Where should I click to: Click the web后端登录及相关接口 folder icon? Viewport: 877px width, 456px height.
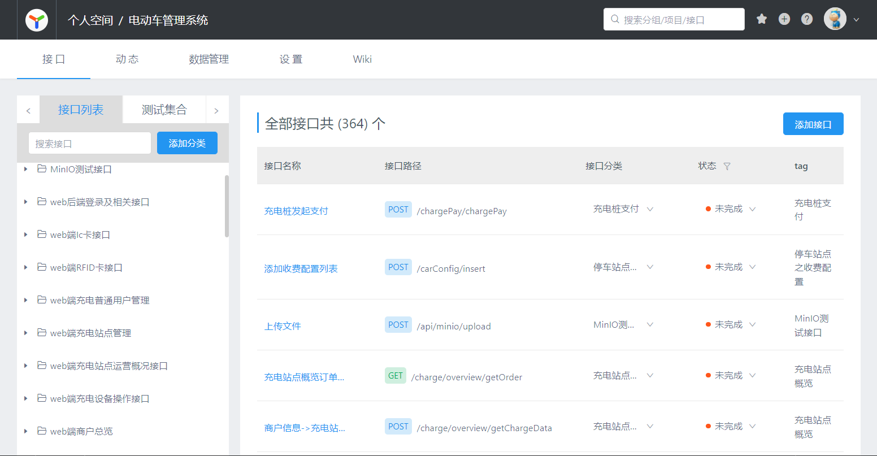41,202
